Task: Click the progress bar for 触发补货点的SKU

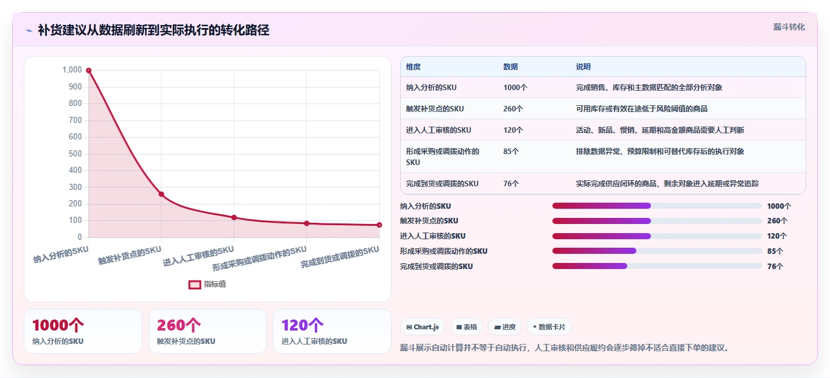Action: 657,221
